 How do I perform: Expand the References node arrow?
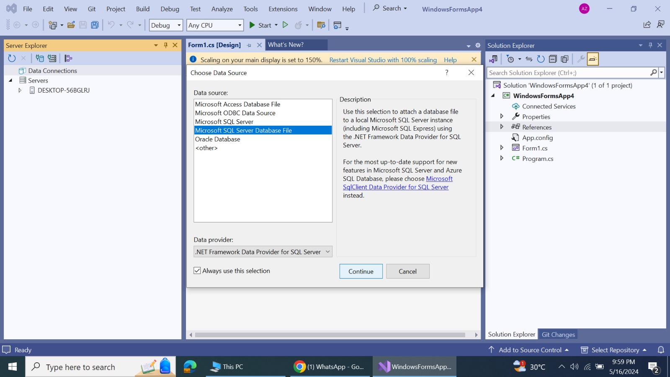pyautogui.click(x=502, y=127)
